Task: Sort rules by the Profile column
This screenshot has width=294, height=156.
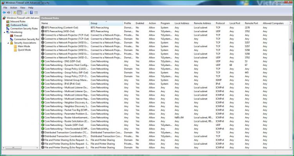Action: [129, 23]
